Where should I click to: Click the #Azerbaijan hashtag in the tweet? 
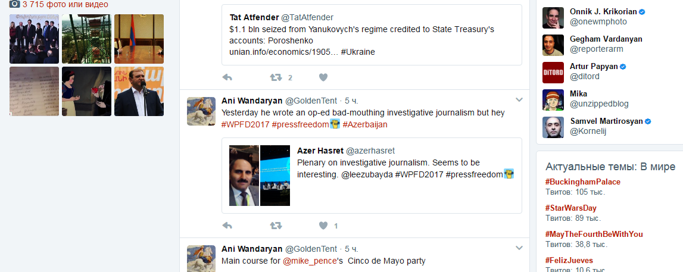coord(365,124)
